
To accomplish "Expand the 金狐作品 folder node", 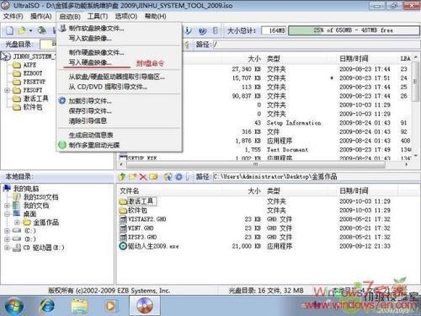I will [x=17, y=222].
